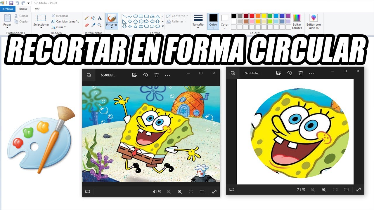Viewport: 374px width, 210px height.
Task: Select the Pencil tool in Paint
Action: click(x=86, y=18)
